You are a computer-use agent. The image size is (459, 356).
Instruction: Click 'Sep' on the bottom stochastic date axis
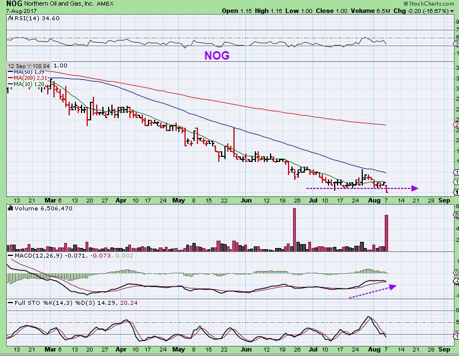click(x=444, y=349)
